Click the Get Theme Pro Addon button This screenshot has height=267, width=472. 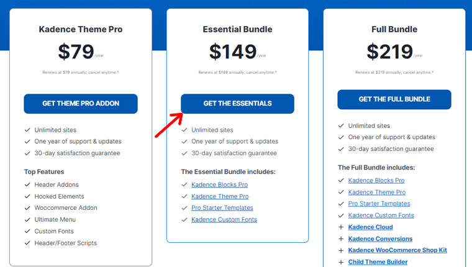(x=81, y=104)
